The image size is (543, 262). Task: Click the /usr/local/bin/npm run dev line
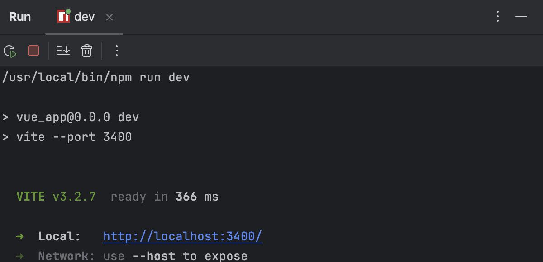[96, 77]
